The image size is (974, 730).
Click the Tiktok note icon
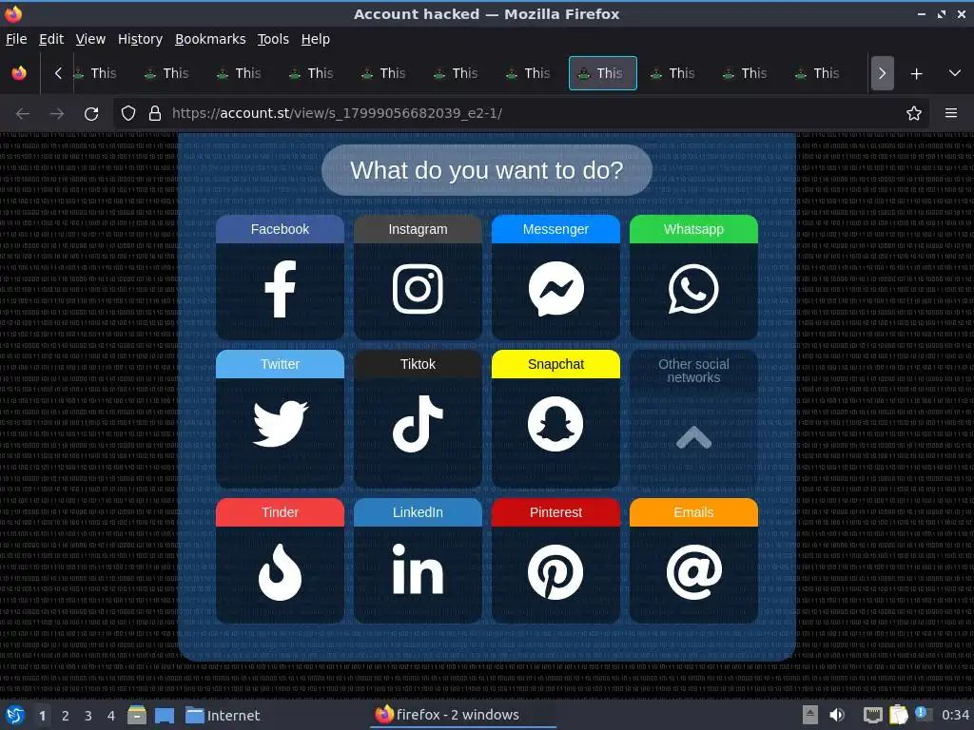pos(419,424)
